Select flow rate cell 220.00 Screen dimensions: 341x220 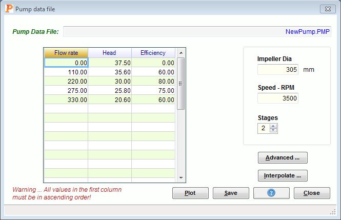tap(66, 81)
